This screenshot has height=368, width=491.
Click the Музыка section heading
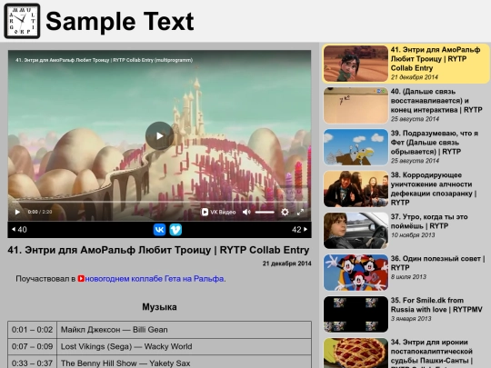pyautogui.click(x=159, y=307)
